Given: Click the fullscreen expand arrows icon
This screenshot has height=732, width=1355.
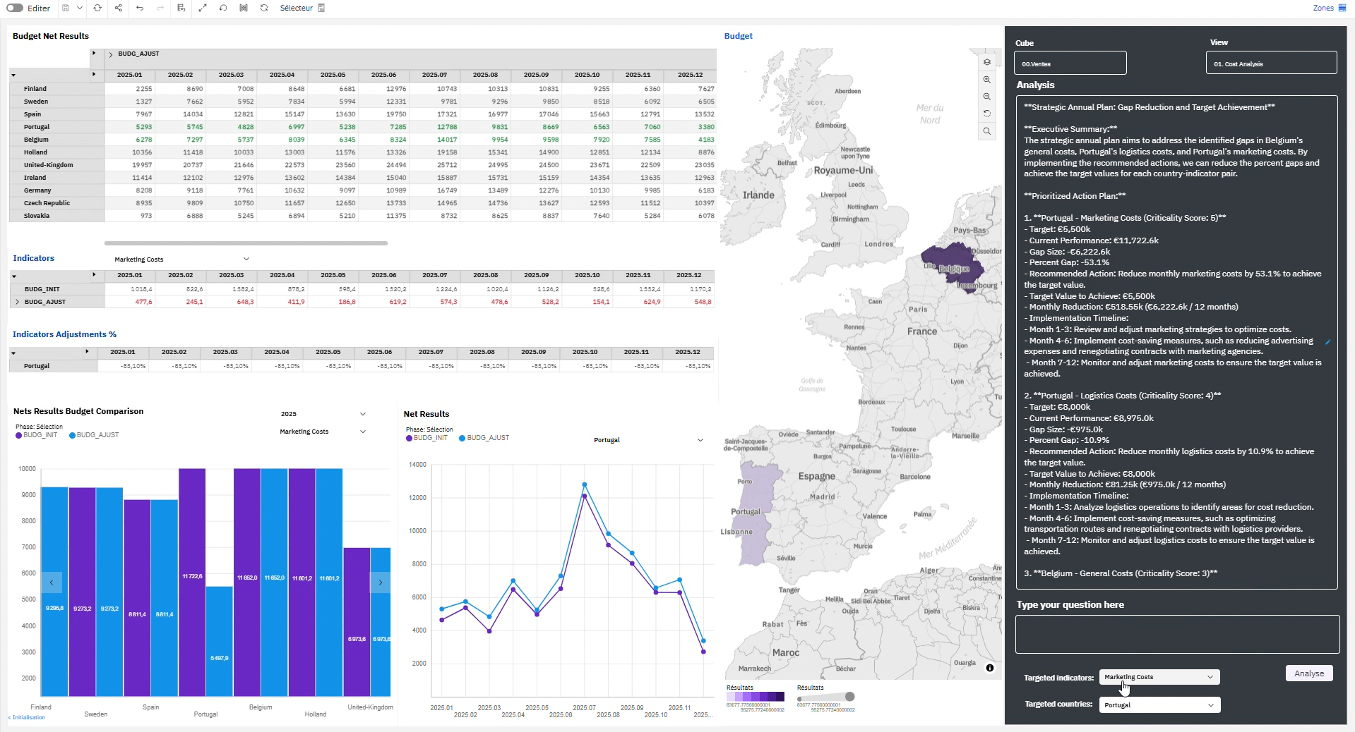Looking at the screenshot, I should point(203,8).
